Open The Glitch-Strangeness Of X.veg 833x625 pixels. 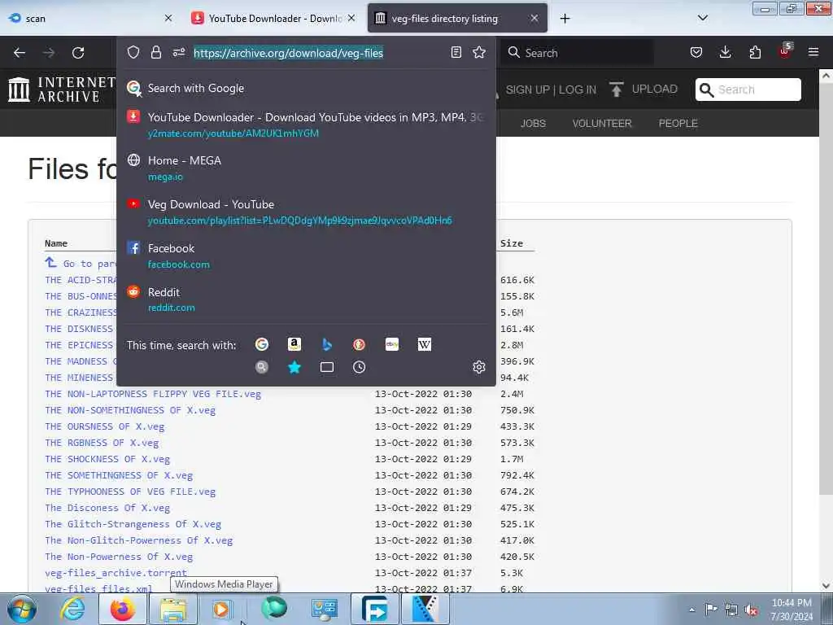133,524
